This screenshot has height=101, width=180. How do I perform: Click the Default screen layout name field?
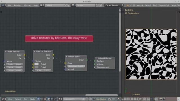coord(54,5)
